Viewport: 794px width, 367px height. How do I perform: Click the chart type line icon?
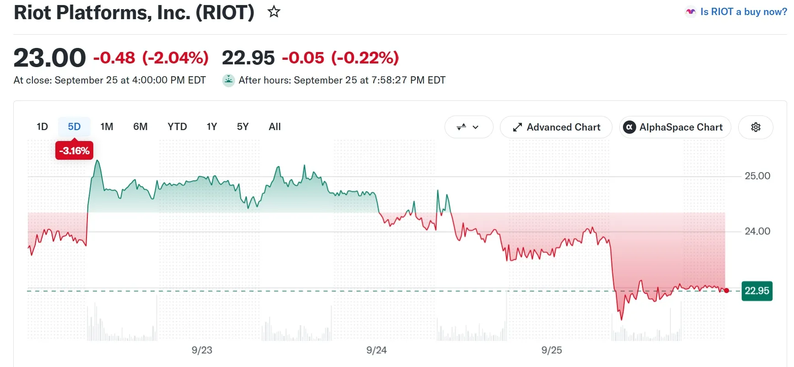click(461, 127)
